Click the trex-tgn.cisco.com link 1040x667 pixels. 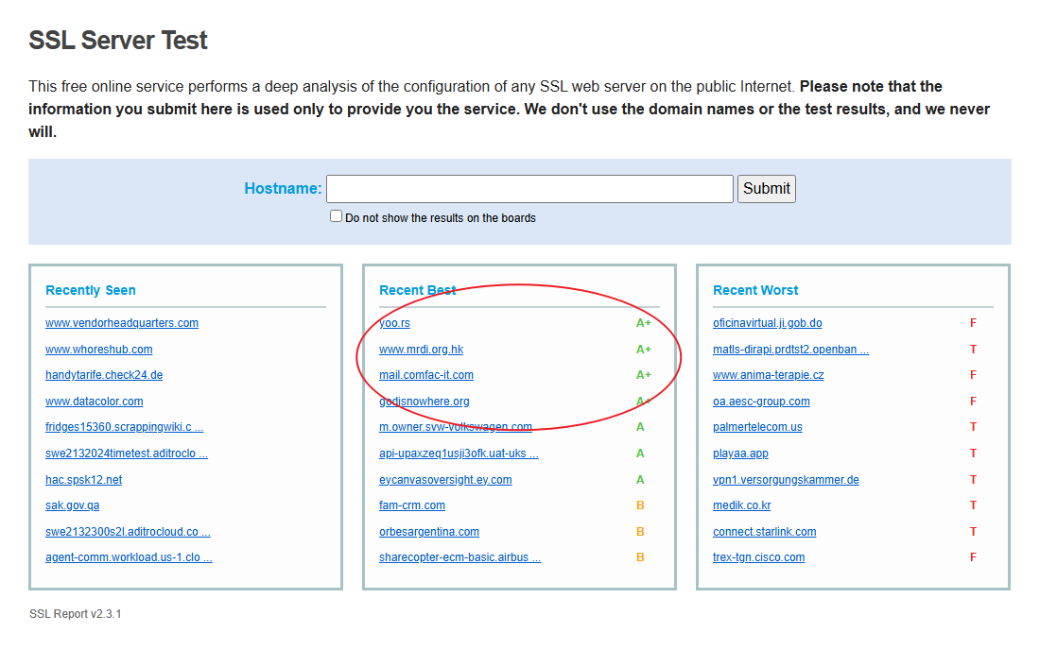(758, 557)
